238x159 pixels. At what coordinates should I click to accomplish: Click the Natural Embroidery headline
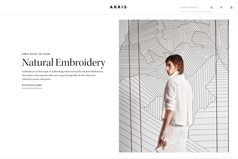coord(64,63)
